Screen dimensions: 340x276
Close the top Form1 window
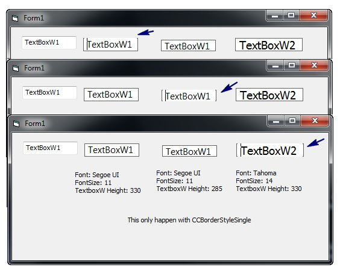click(x=313, y=16)
